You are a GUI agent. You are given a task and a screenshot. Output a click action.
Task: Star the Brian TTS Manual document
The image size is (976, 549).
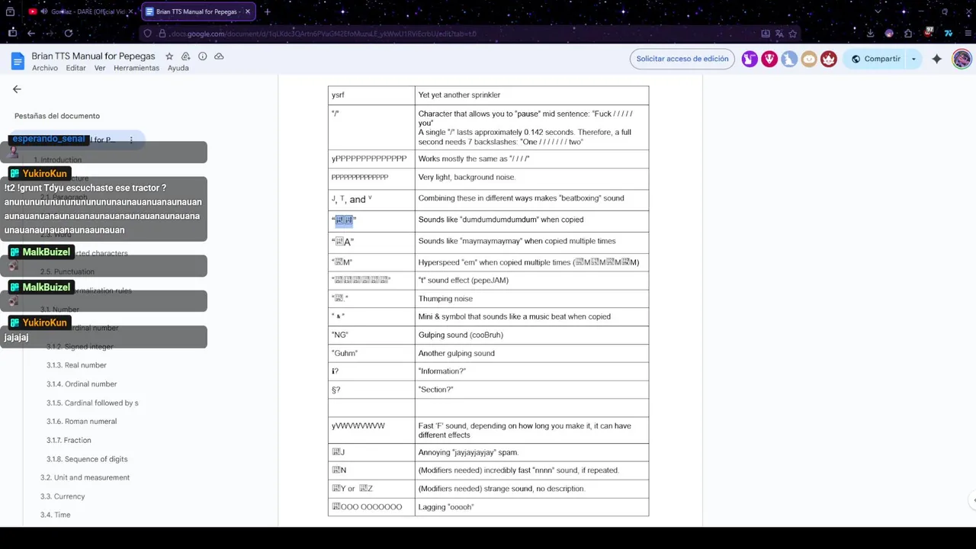(x=169, y=56)
